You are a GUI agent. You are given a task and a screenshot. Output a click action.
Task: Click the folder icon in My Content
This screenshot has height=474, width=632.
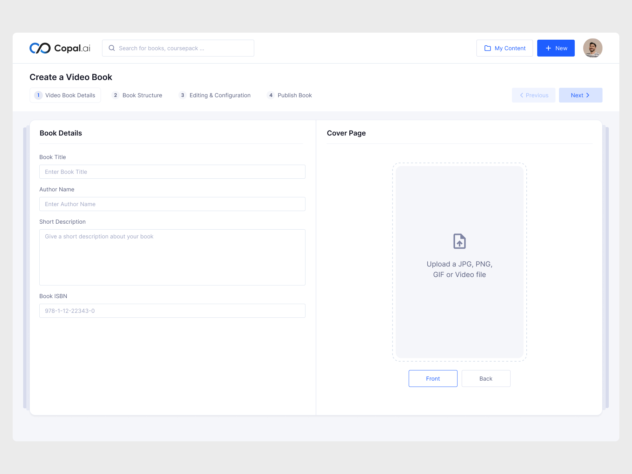pyautogui.click(x=487, y=48)
